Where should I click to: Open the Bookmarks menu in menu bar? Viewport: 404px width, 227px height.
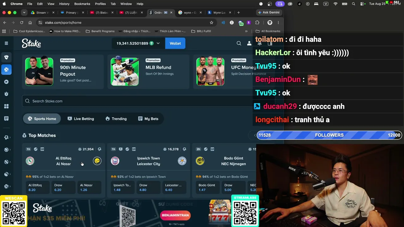(82, 4)
